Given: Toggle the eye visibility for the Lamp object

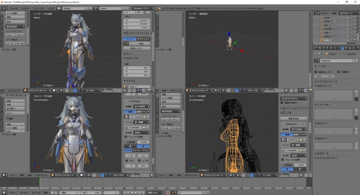Looking at the screenshot, I should coord(348,21).
